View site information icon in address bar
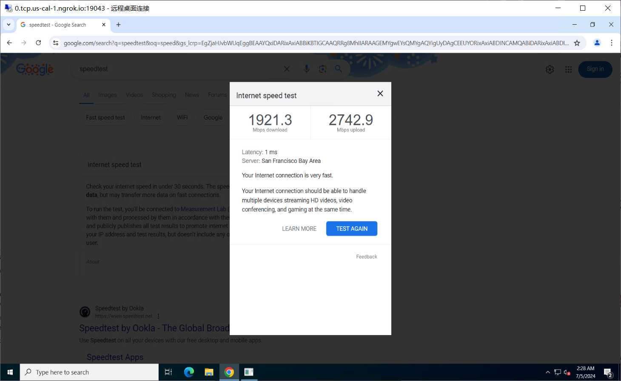 [x=56, y=43]
